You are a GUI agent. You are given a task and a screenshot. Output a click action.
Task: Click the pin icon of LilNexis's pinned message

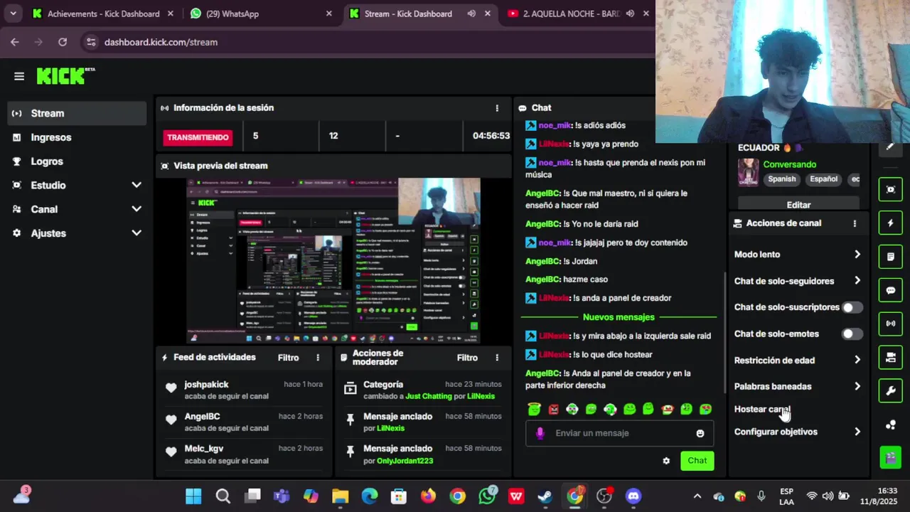pyautogui.click(x=350, y=420)
